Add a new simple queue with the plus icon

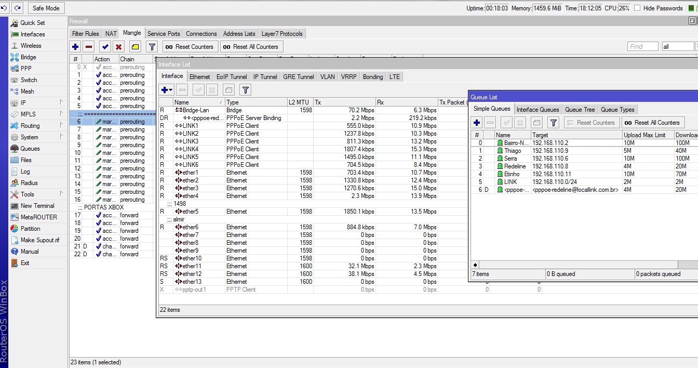(477, 123)
